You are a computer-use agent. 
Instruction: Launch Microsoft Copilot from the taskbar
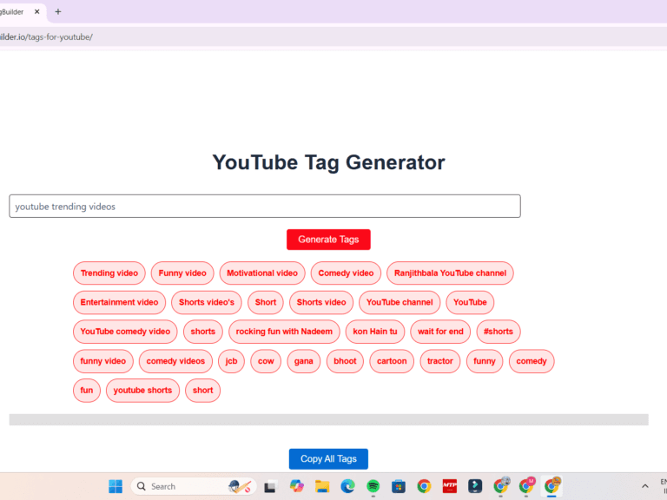[296, 486]
